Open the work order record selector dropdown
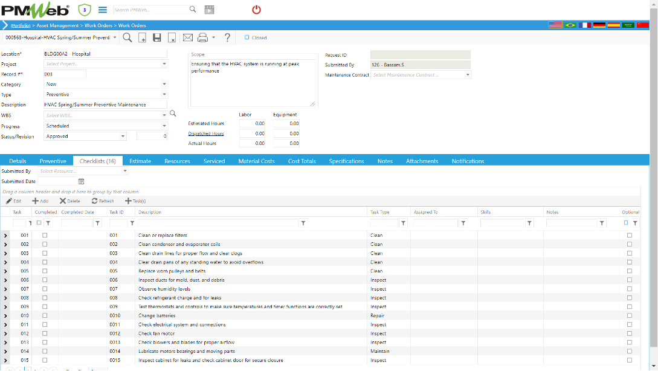This screenshot has width=658, height=371. point(115,37)
